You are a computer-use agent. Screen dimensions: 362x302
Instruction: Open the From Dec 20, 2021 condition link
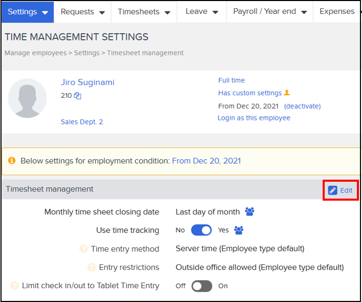tap(207, 161)
